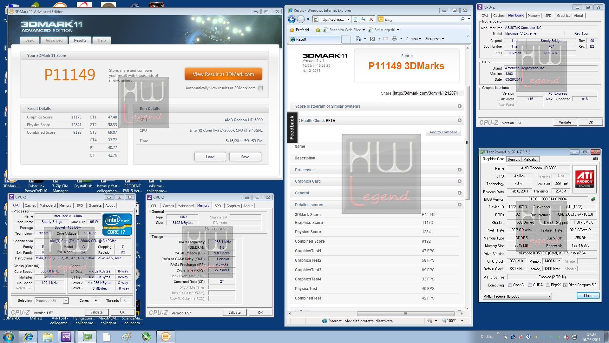Screen dimensions: 609x343
Task: Click the muted volume tray icon
Action: pyautogui.click(x=566, y=337)
